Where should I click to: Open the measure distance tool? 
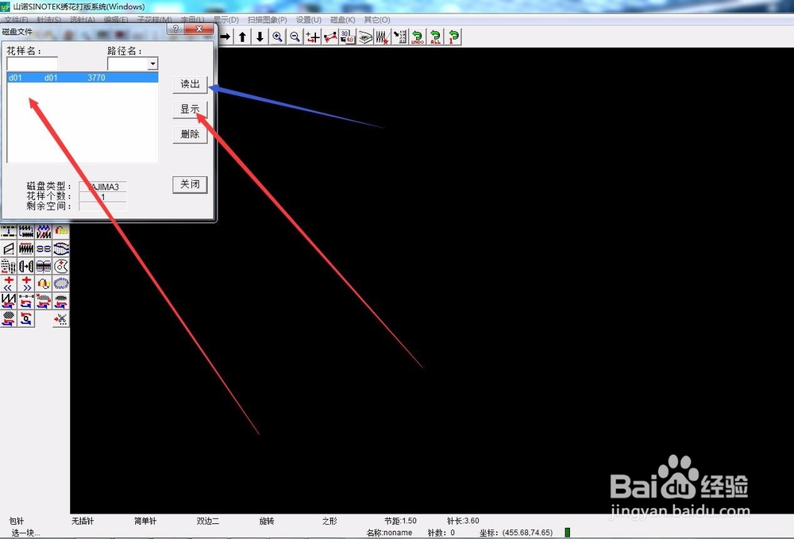point(330,37)
